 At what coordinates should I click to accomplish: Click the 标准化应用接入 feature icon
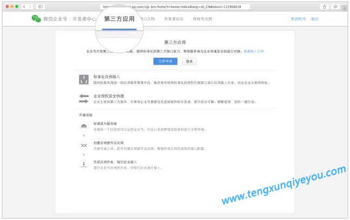(x=83, y=80)
